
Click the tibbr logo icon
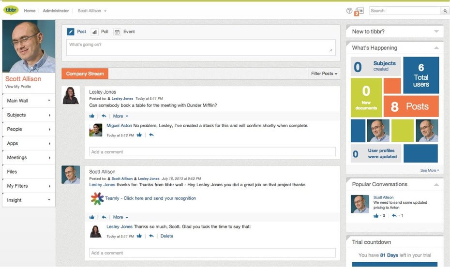click(x=11, y=10)
